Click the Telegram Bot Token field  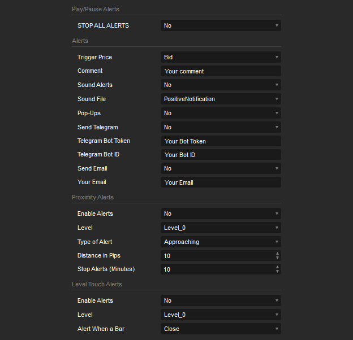click(x=221, y=141)
